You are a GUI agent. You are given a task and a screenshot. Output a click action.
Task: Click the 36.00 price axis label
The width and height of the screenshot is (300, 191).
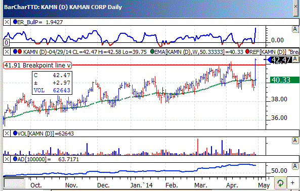tap(279, 118)
